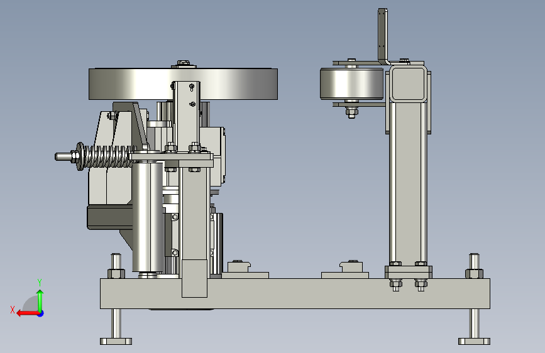This screenshot has height=353, width=545.
Task: Select the upright L-shaped bracket above the column
Action: coord(383,36)
